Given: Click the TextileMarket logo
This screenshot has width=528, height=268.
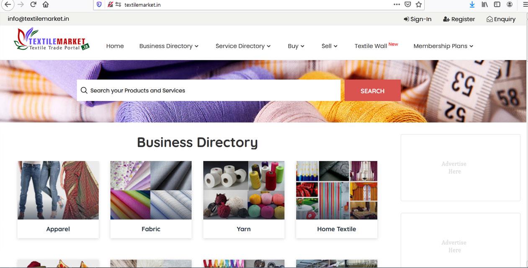Looking at the screenshot, I should (52, 40).
